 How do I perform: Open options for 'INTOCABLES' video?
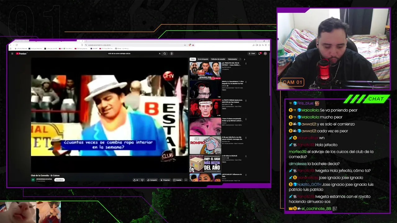(x=246, y=175)
